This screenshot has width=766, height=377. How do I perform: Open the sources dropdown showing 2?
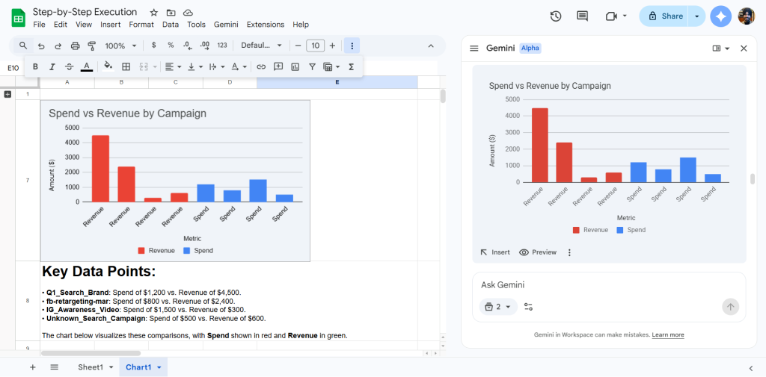pyautogui.click(x=497, y=307)
